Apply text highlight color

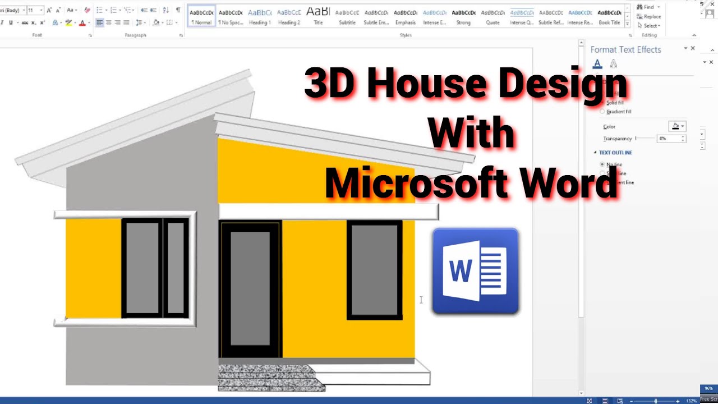click(69, 23)
